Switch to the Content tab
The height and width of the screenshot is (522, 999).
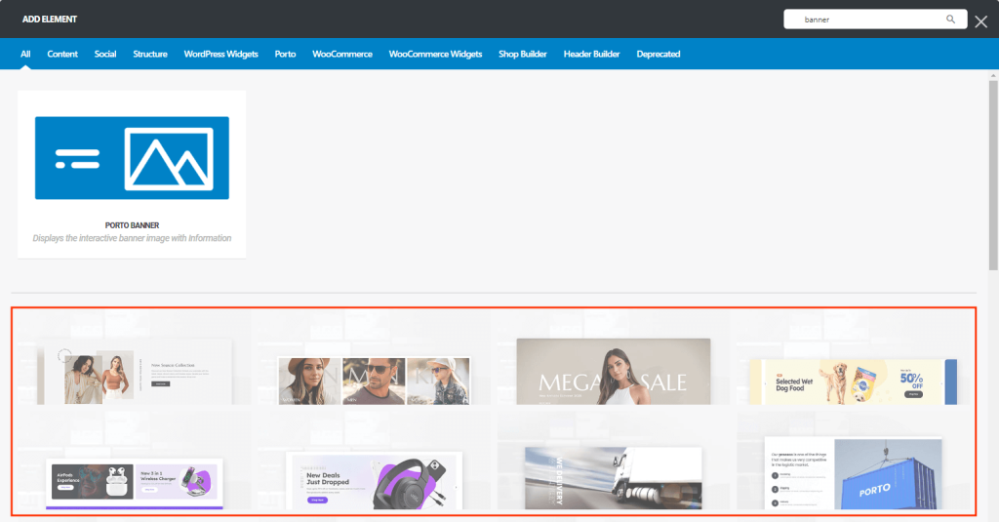point(62,54)
